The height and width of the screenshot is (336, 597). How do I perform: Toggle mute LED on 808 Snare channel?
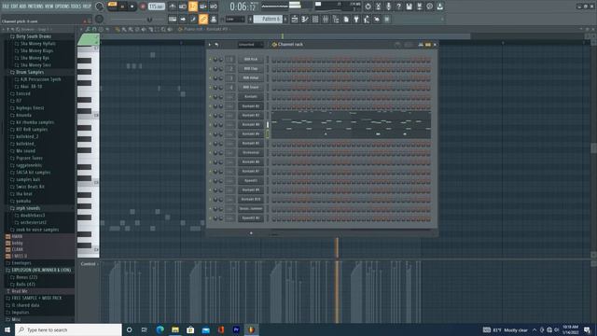210,87
